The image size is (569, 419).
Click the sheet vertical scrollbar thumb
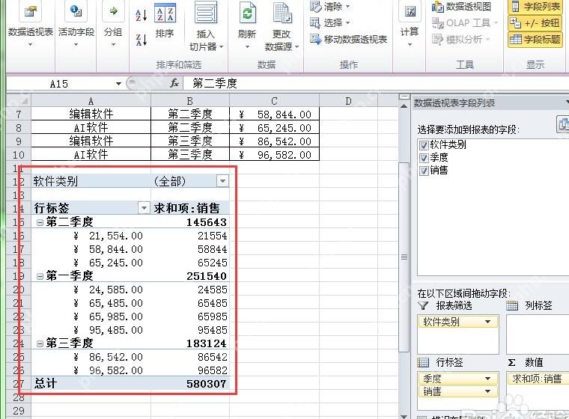pos(404,257)
